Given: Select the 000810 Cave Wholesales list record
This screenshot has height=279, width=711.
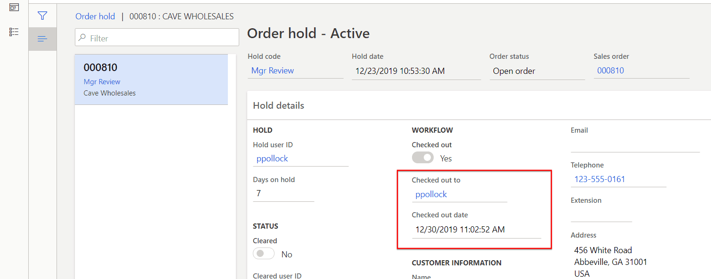Looking at the screenshot, I should pyautogui.click(x=151, y=80).
